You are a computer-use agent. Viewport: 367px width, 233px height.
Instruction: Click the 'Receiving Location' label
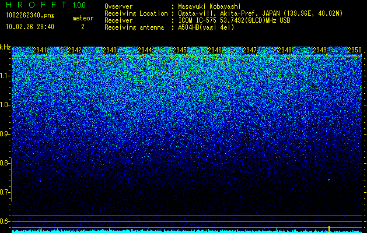click(x=136, y=13)
